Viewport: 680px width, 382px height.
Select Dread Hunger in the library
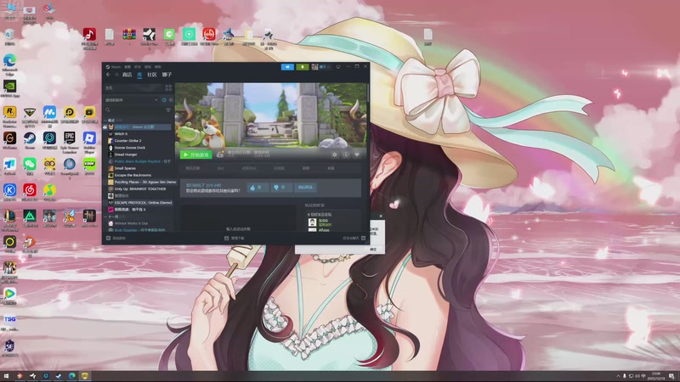click(x=126, y=154)
